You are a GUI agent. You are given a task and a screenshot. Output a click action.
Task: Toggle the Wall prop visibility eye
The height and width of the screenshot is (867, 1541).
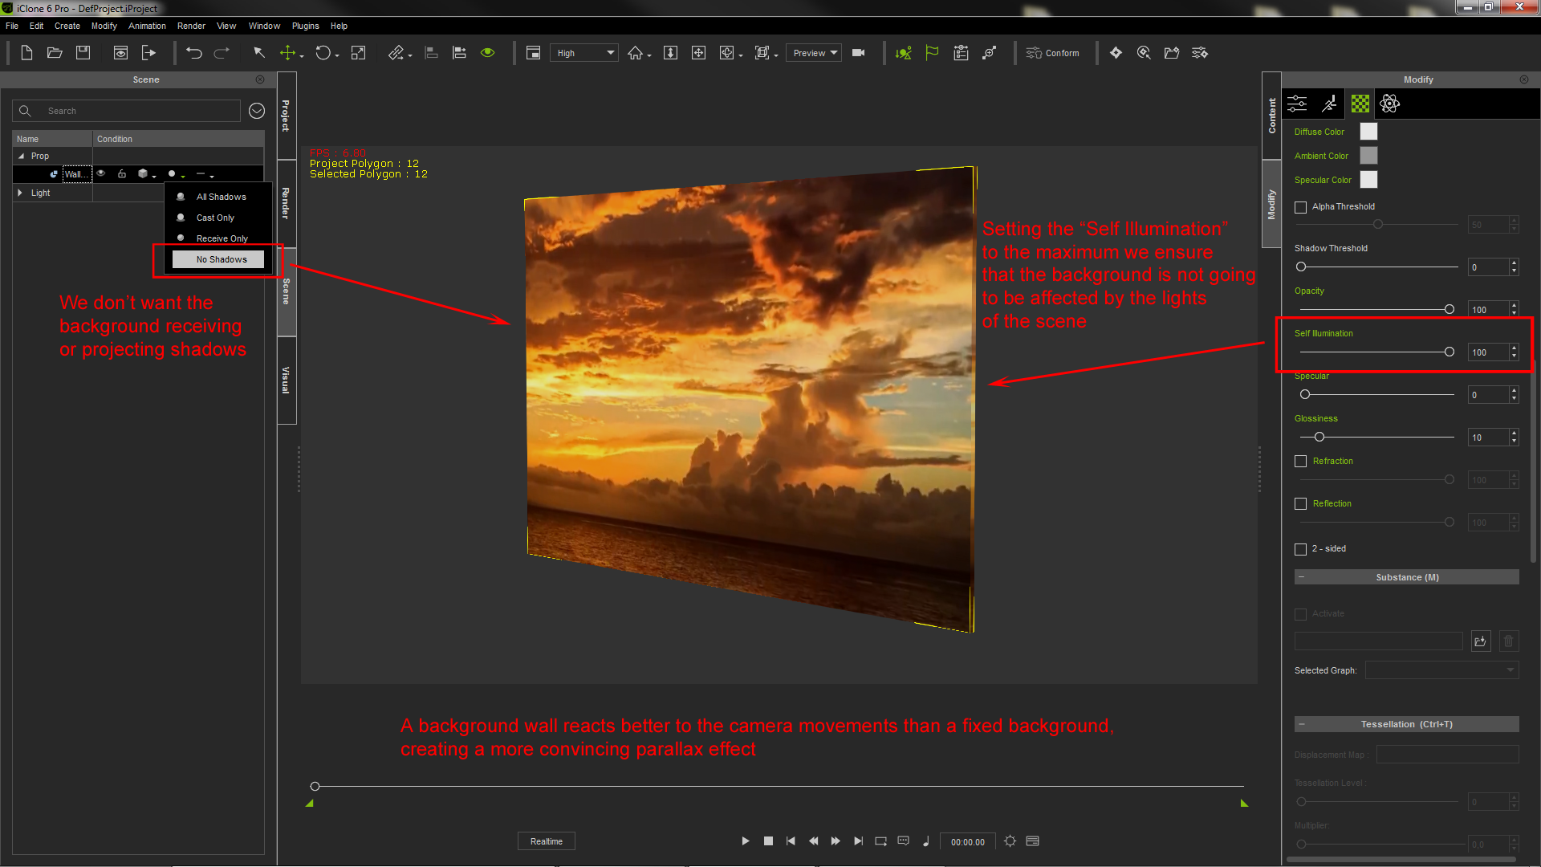[101, 173]
